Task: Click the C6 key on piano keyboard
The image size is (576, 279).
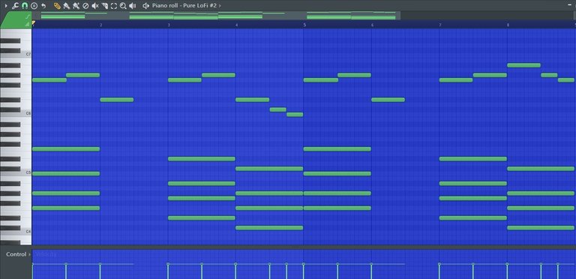Action: (x=16, y=113)
